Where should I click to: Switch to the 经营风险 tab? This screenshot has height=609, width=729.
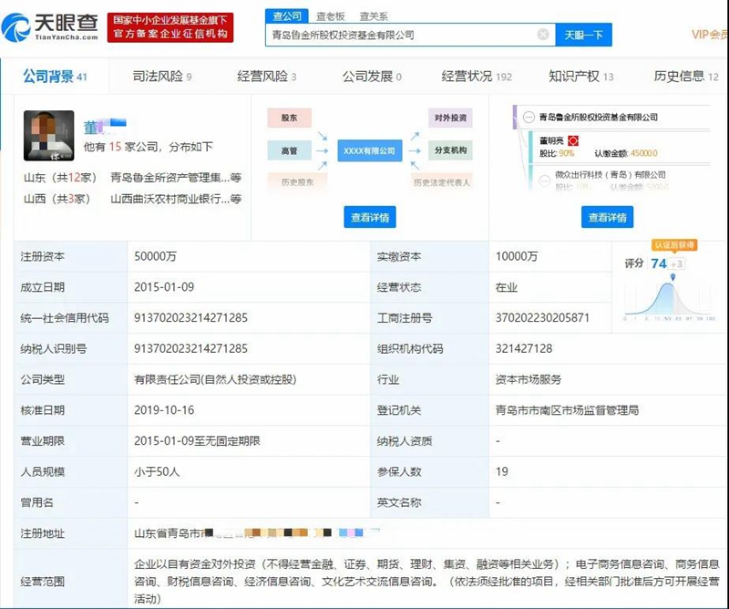[266, 77]
